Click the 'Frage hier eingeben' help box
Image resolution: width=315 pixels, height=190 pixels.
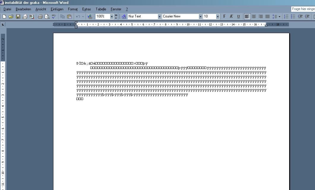click(x=303, y=9)
